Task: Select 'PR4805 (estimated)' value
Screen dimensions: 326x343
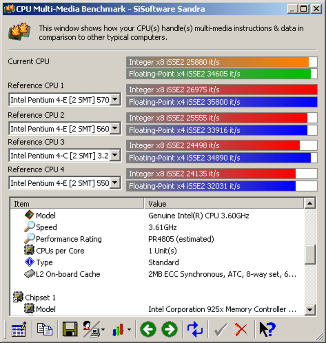Action: point(181,239)
